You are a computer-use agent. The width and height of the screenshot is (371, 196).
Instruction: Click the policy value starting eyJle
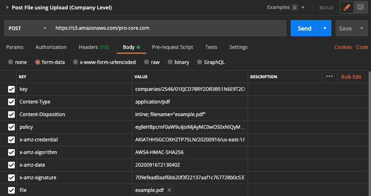[x=190, y=127]
